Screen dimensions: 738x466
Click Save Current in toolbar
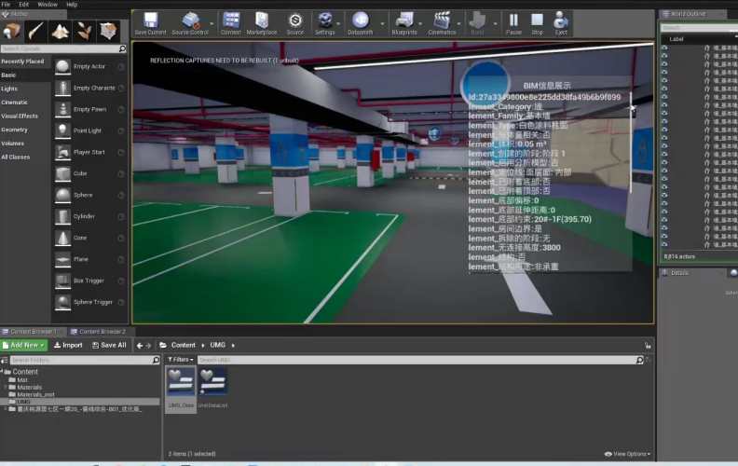(x=150, y=23)
